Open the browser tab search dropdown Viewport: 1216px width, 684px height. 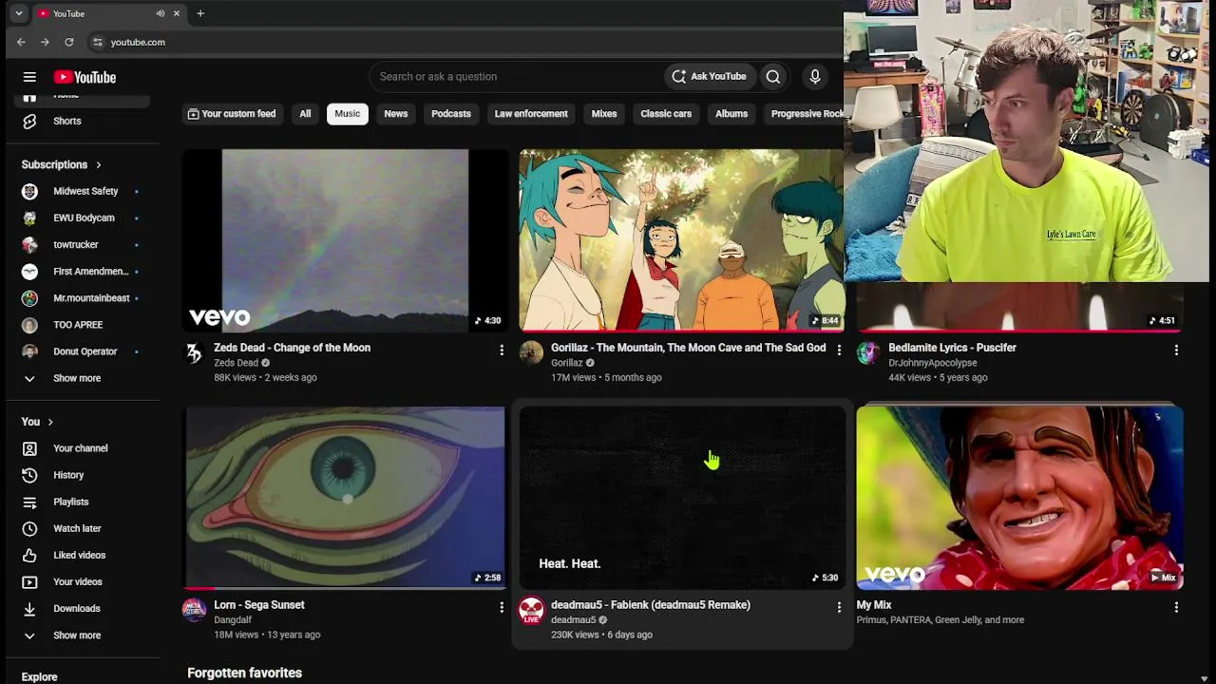[19, 13]
